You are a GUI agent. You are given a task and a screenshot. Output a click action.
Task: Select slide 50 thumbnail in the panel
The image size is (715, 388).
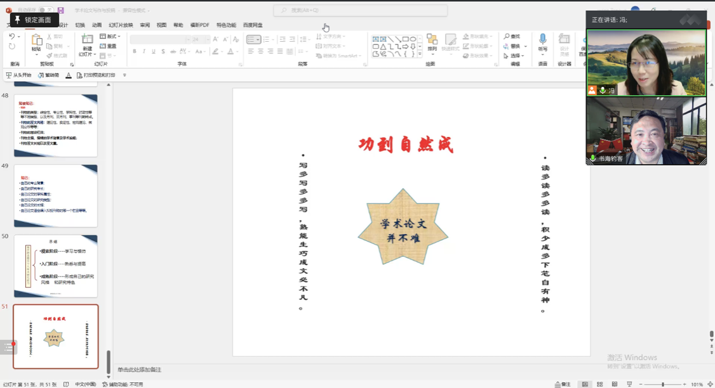click(56, 266)
